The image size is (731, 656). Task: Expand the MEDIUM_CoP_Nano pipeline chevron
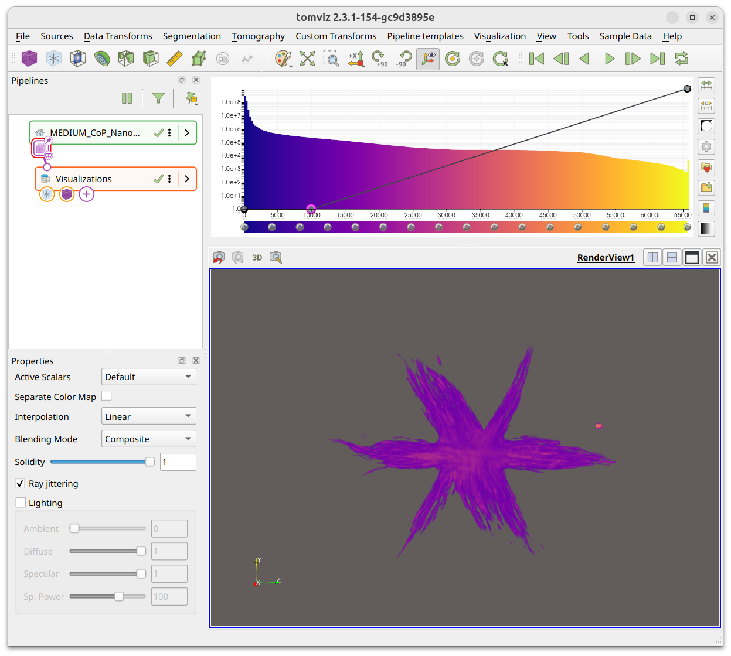[x=187, y=132]
